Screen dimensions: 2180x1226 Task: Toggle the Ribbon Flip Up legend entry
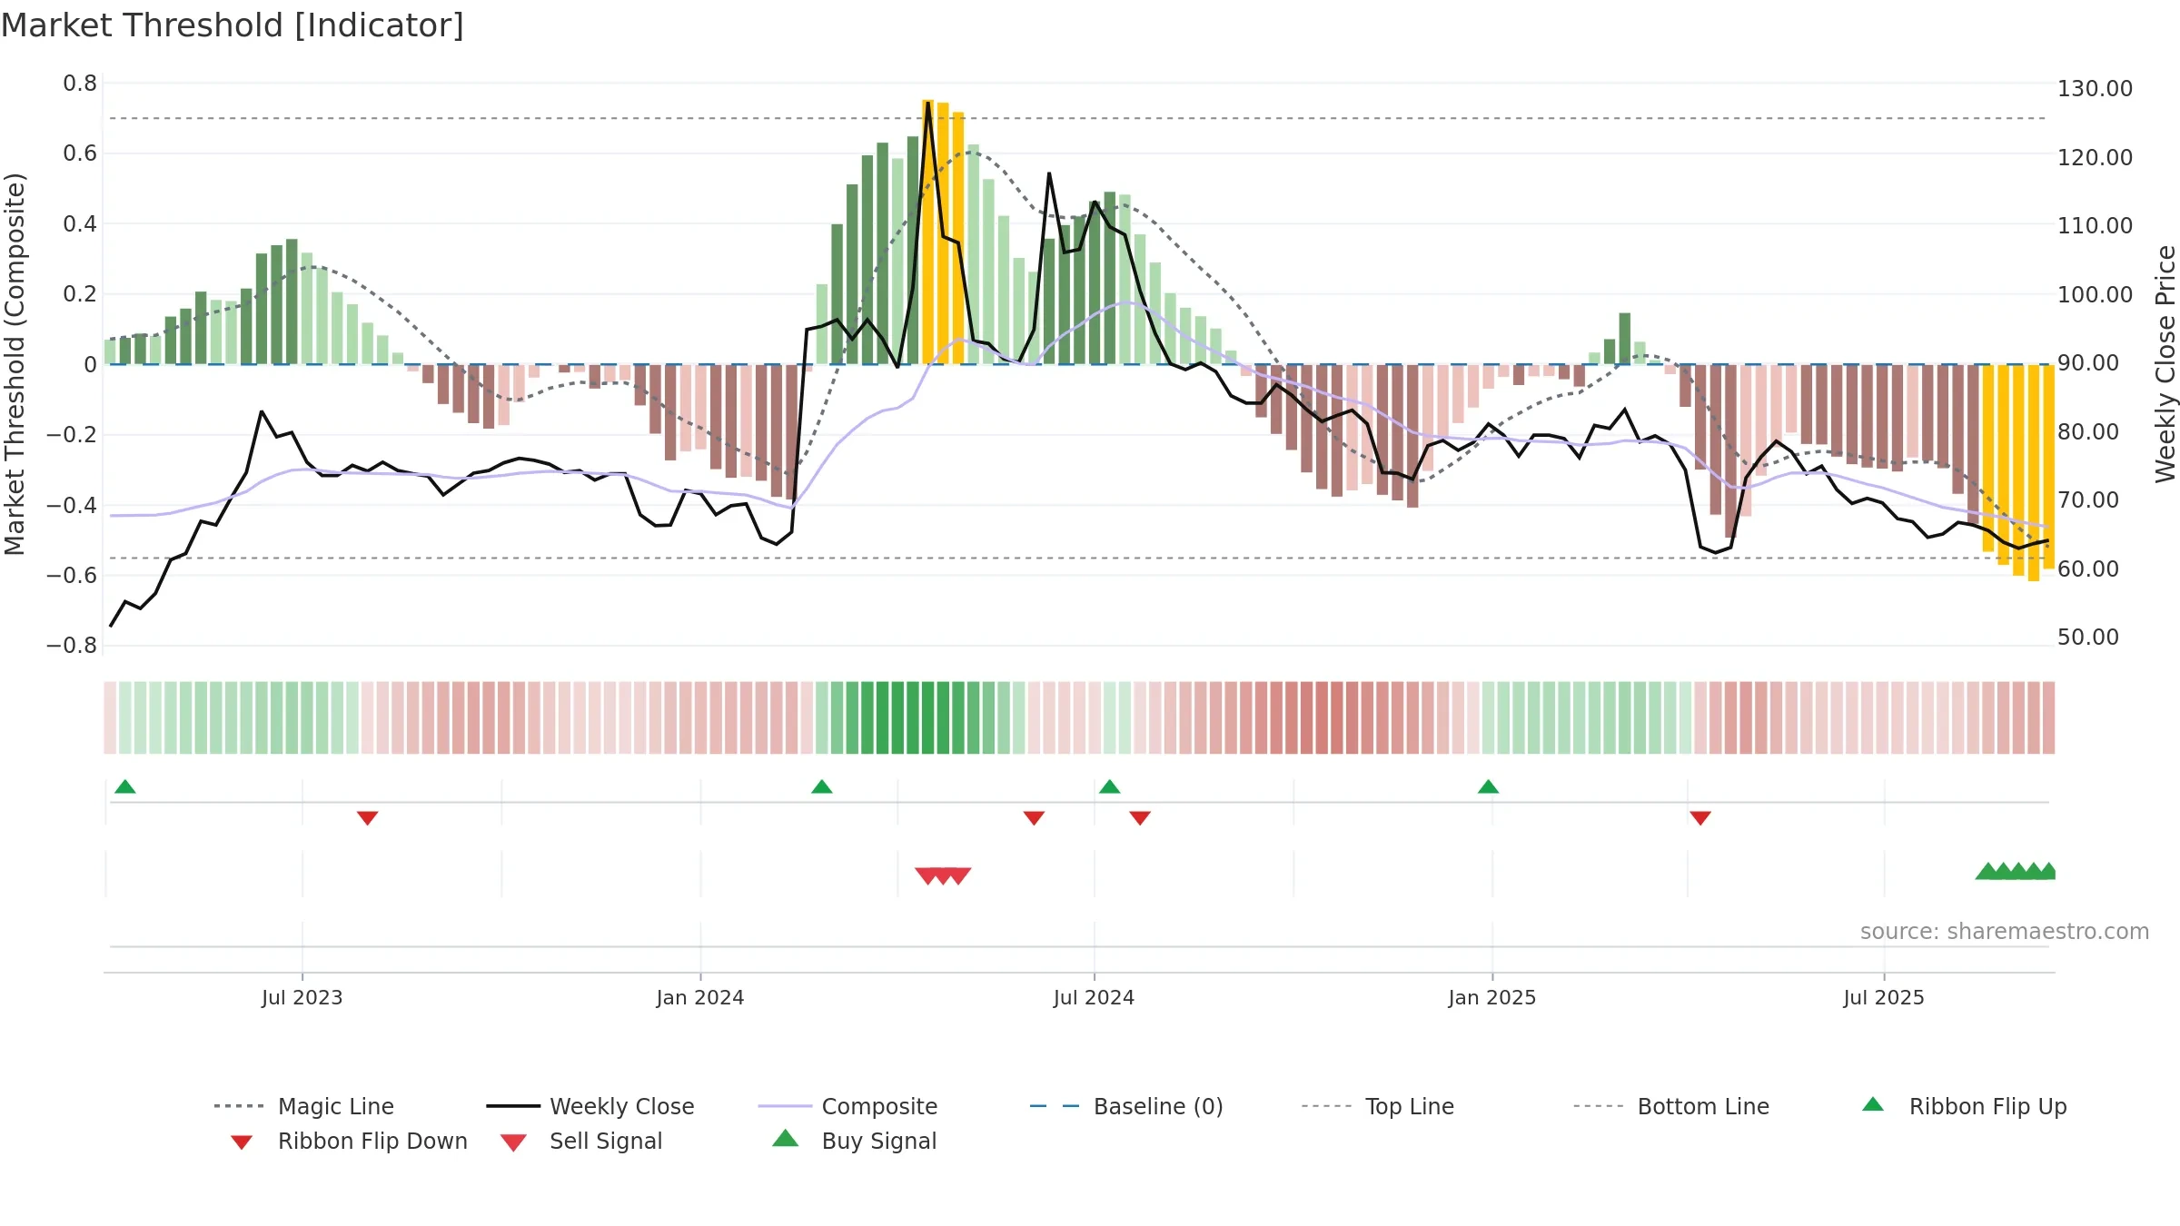click(x=1964, y=1106)
